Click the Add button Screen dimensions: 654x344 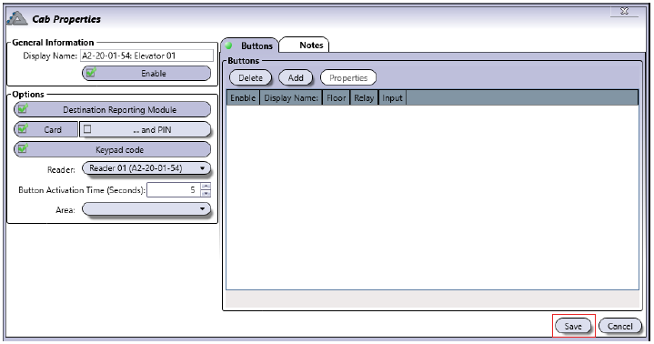(296, 78)
